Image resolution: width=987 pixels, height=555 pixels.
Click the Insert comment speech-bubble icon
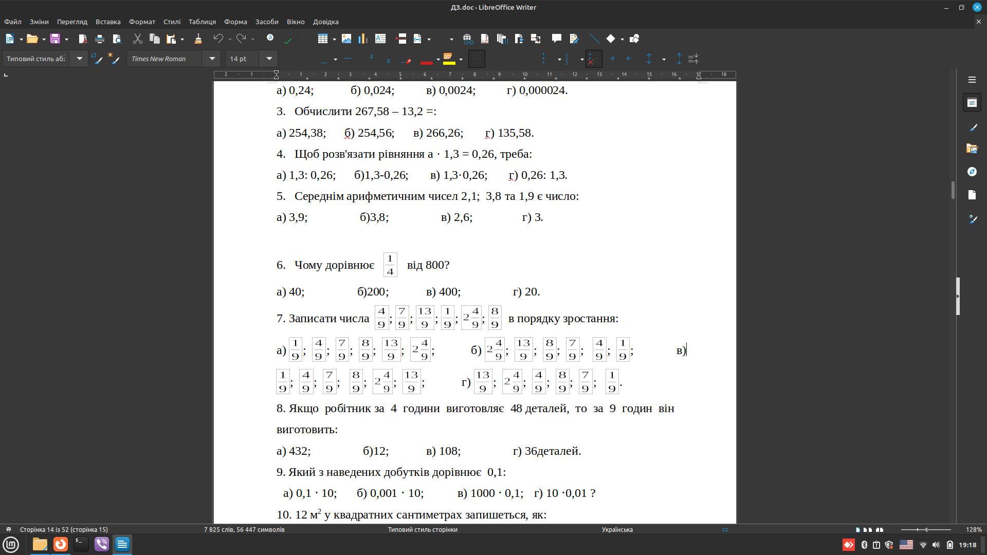point(556,39)
